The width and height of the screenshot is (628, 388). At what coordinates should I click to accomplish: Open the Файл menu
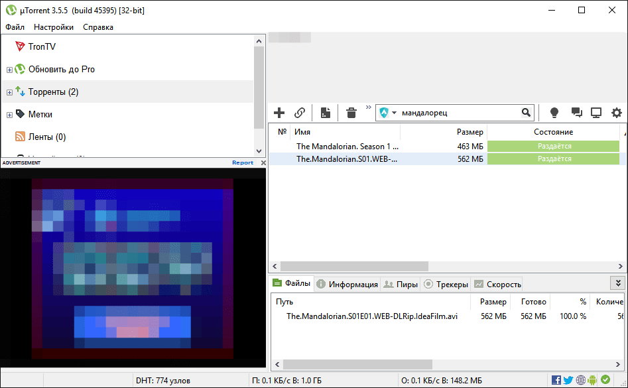(15, 27)
